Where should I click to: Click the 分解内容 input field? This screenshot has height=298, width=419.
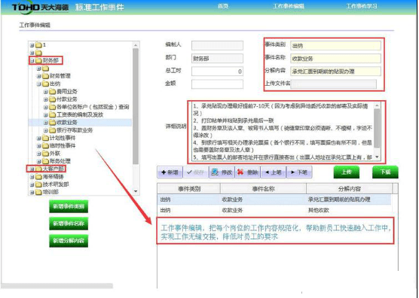point(335,71)
